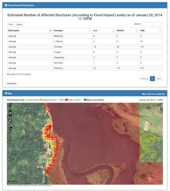
Task: Click the map scale bar
Action: [x=13, y=182]
